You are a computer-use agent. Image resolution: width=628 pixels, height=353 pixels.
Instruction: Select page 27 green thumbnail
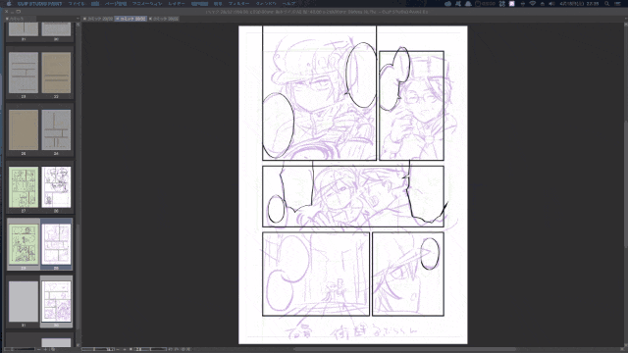pos(24,187)
